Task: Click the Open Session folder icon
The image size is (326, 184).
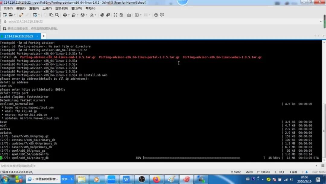Action: pyautogui.click(x=11, y=15)
